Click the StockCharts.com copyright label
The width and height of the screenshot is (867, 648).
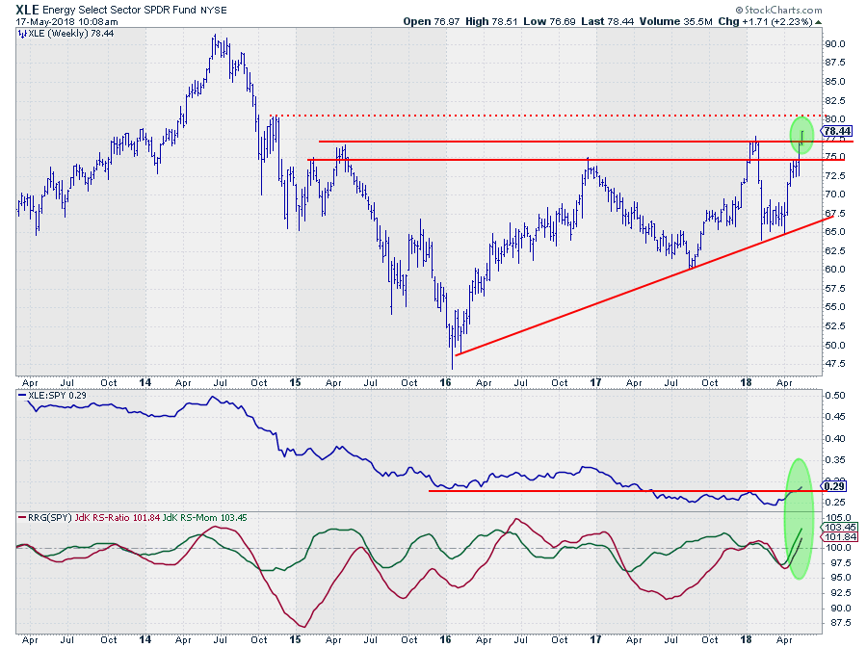(x=779, y=10)
